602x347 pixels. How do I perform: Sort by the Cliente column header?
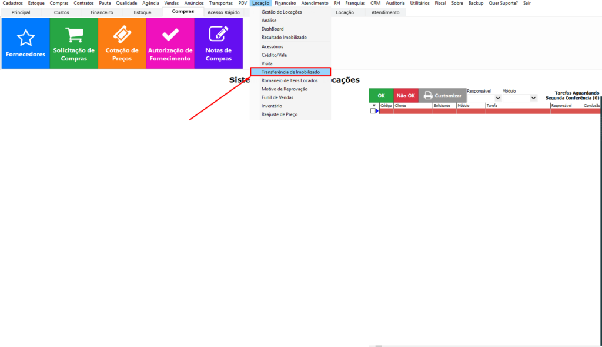click(413, 106)
